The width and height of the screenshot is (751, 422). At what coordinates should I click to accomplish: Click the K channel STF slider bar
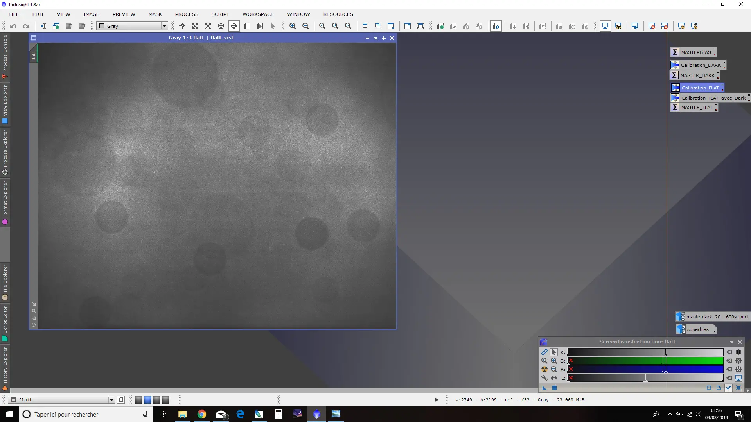[645, 352]
